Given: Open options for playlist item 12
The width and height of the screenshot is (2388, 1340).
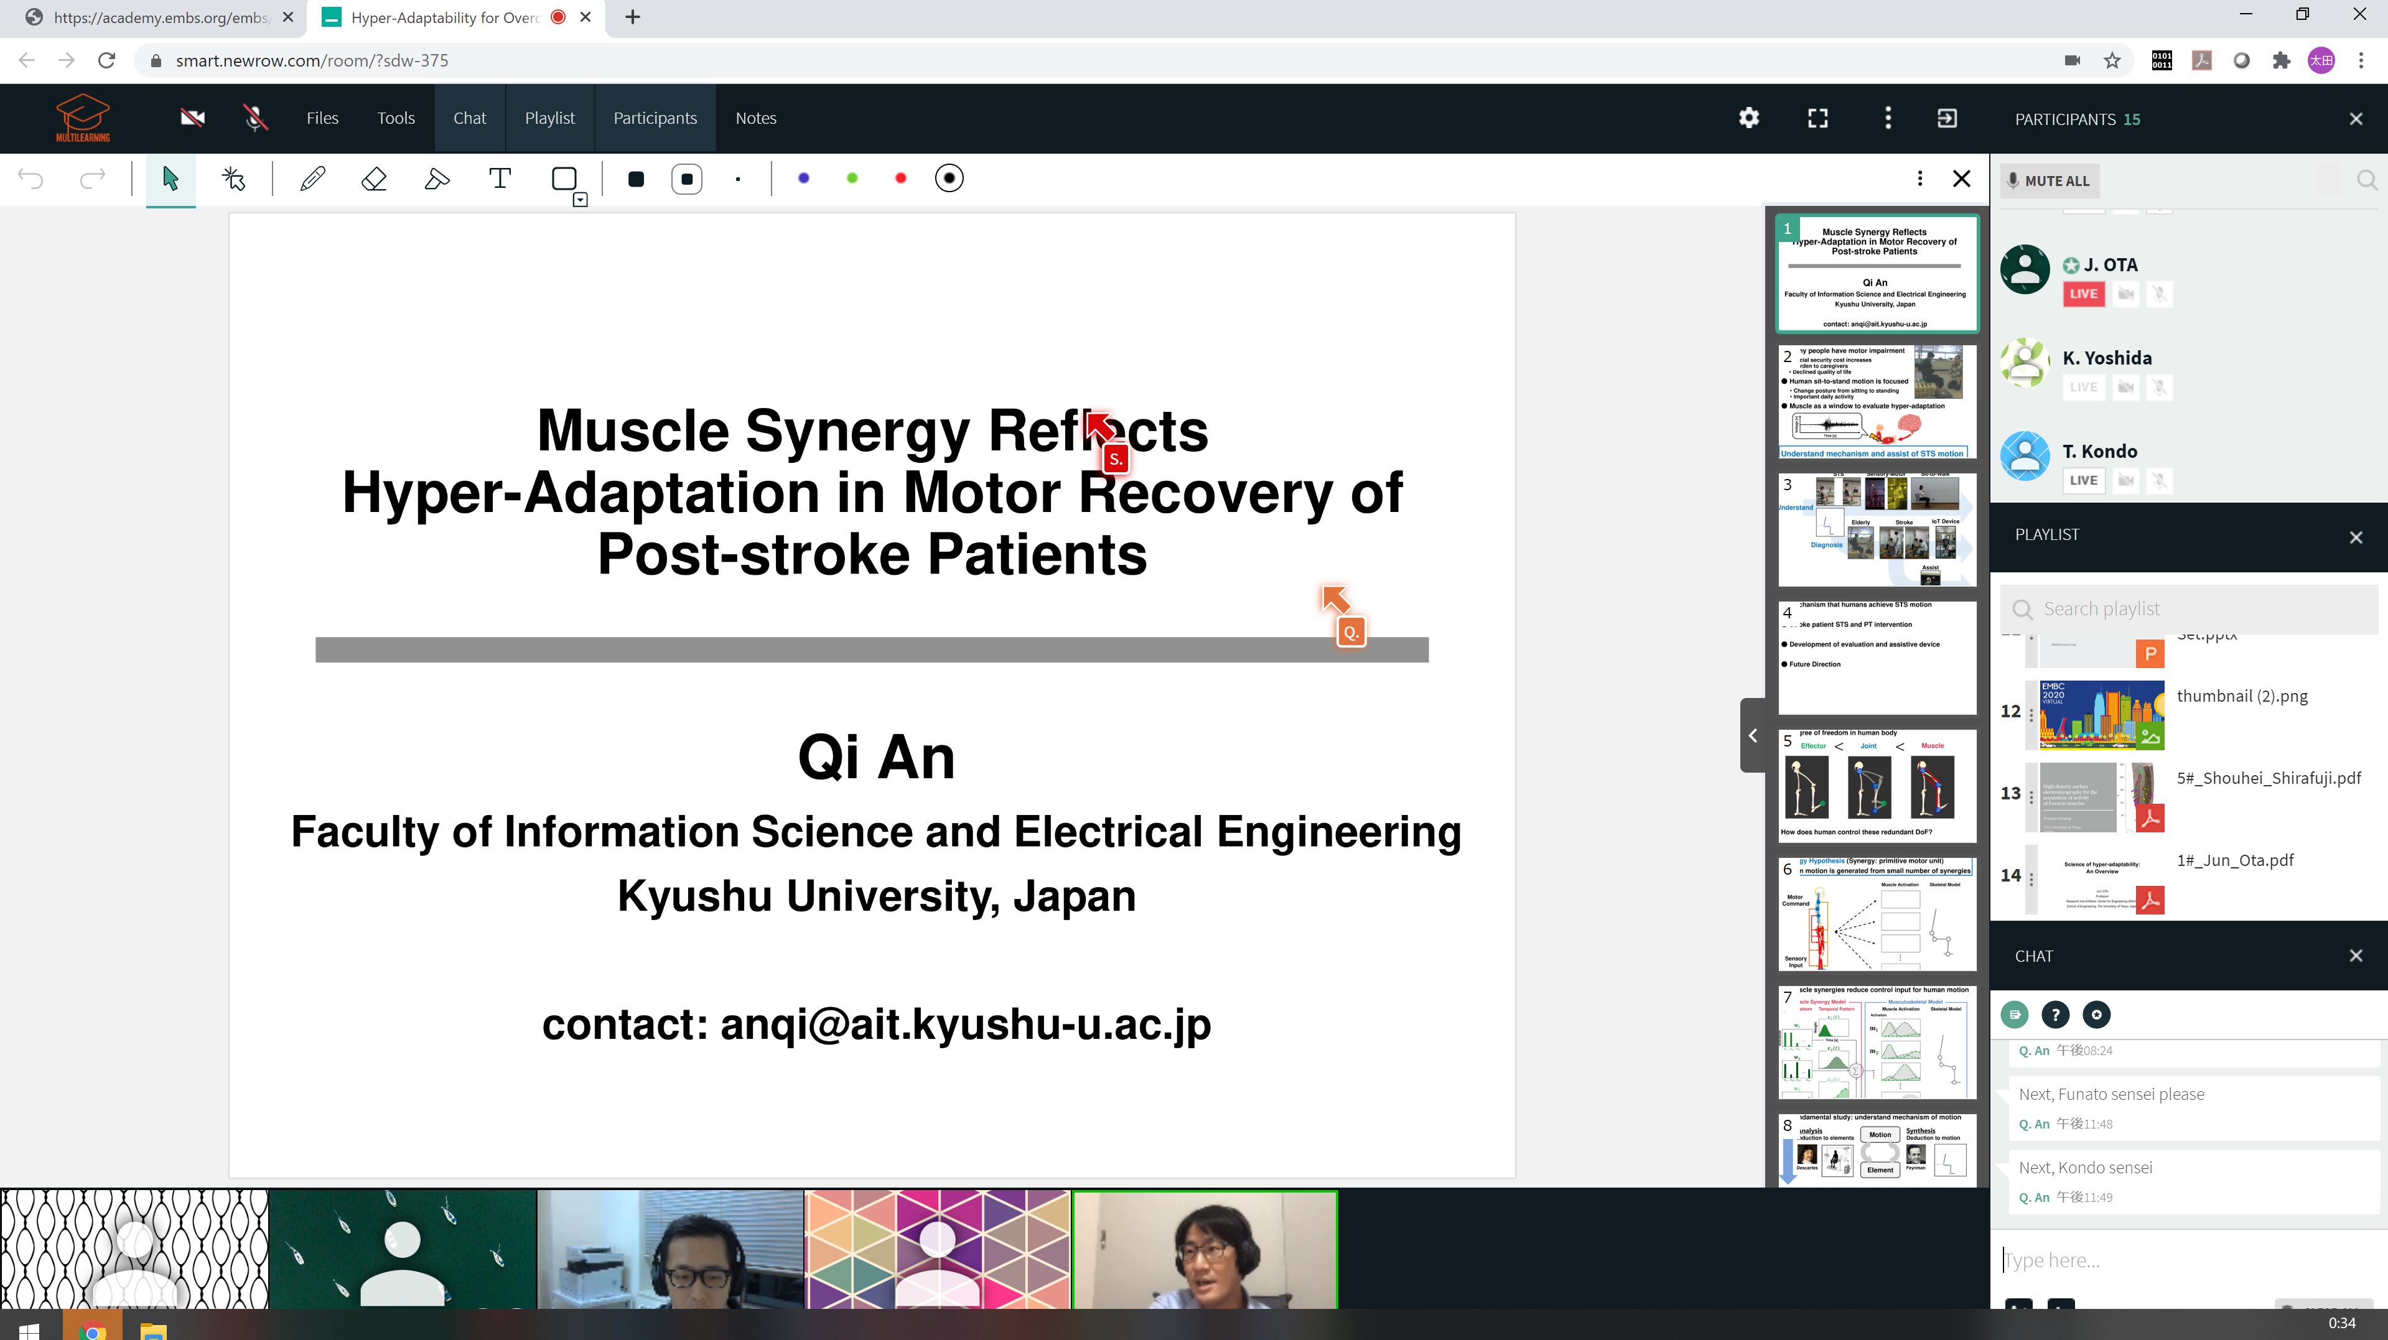Looking at the screenshot, I should [2031, 715].
